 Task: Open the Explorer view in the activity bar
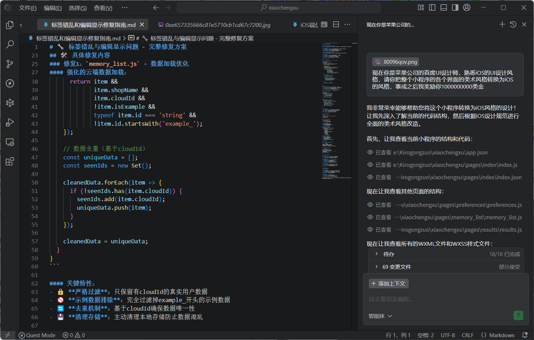pos(10,25)
